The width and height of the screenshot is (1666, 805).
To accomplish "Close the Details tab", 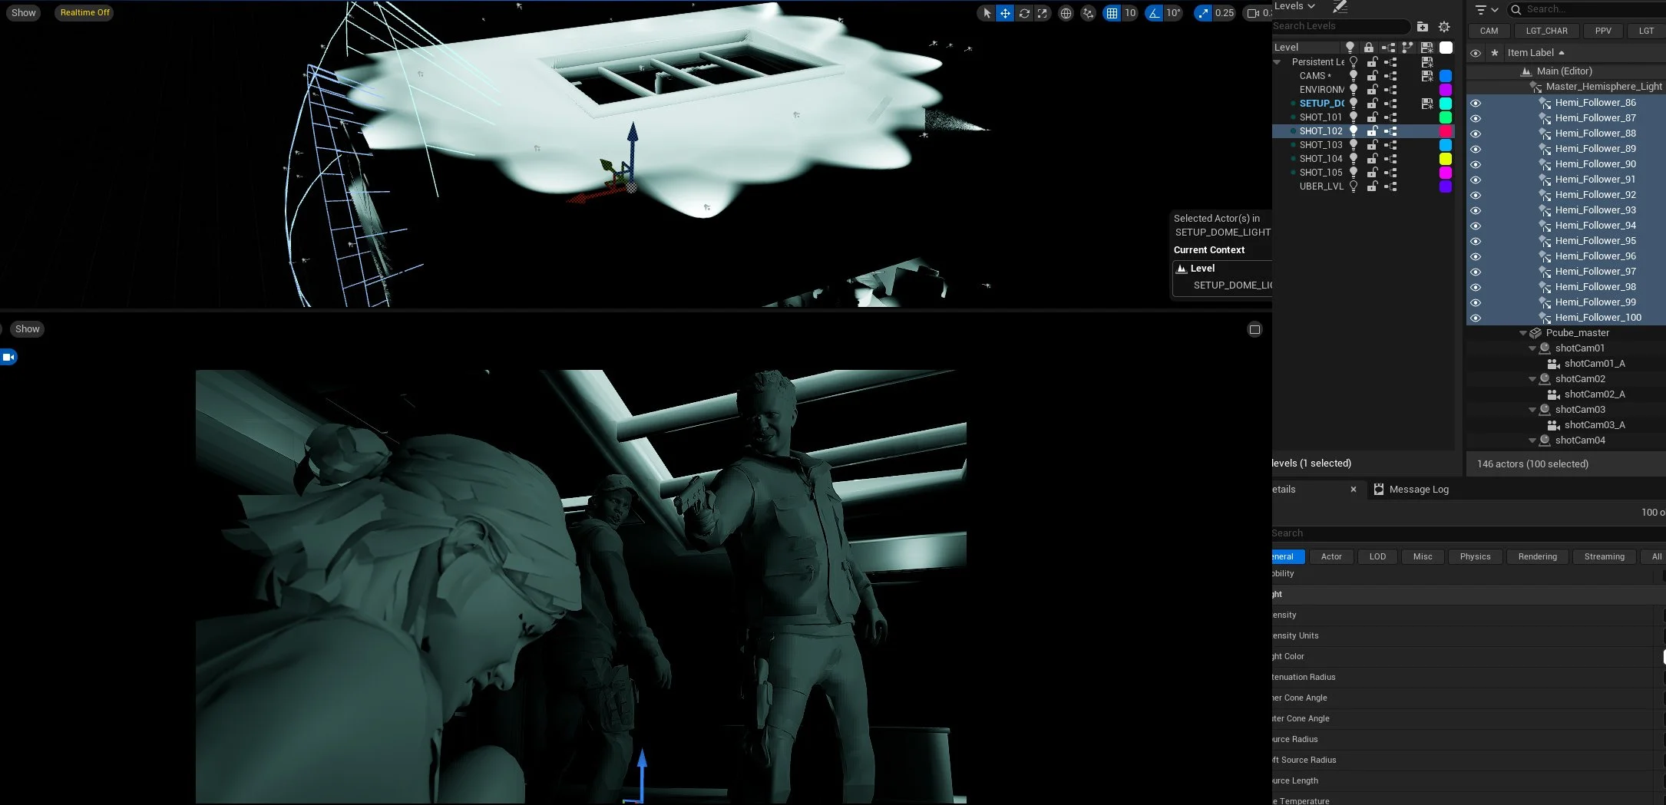I will coord(1353,490).
